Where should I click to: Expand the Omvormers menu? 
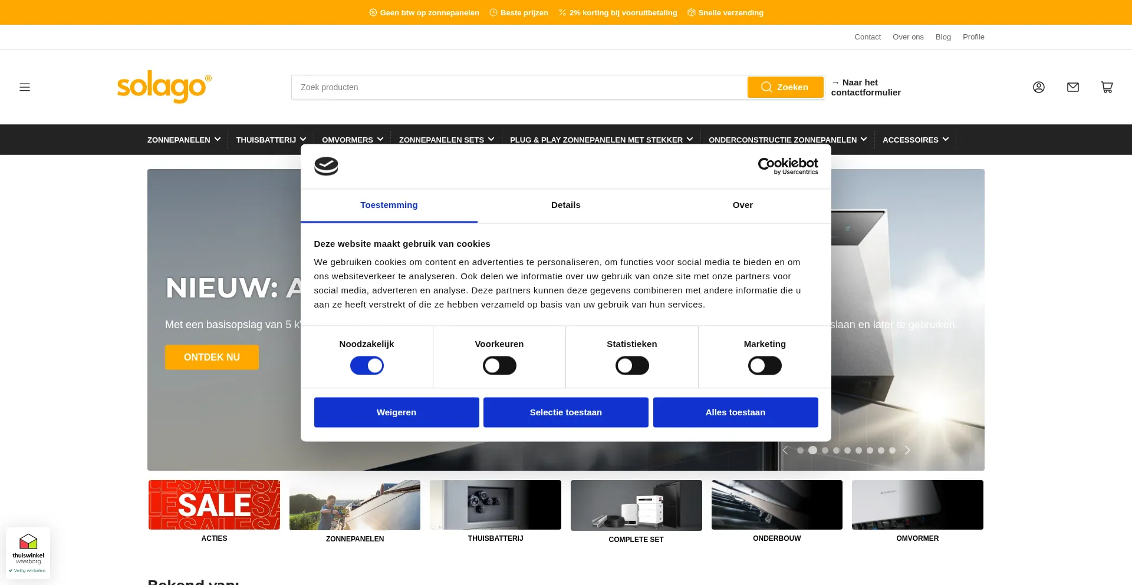353,140
